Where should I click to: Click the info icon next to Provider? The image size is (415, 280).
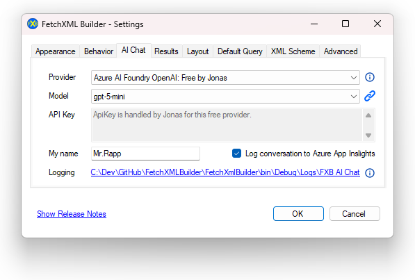click(370, 77)
